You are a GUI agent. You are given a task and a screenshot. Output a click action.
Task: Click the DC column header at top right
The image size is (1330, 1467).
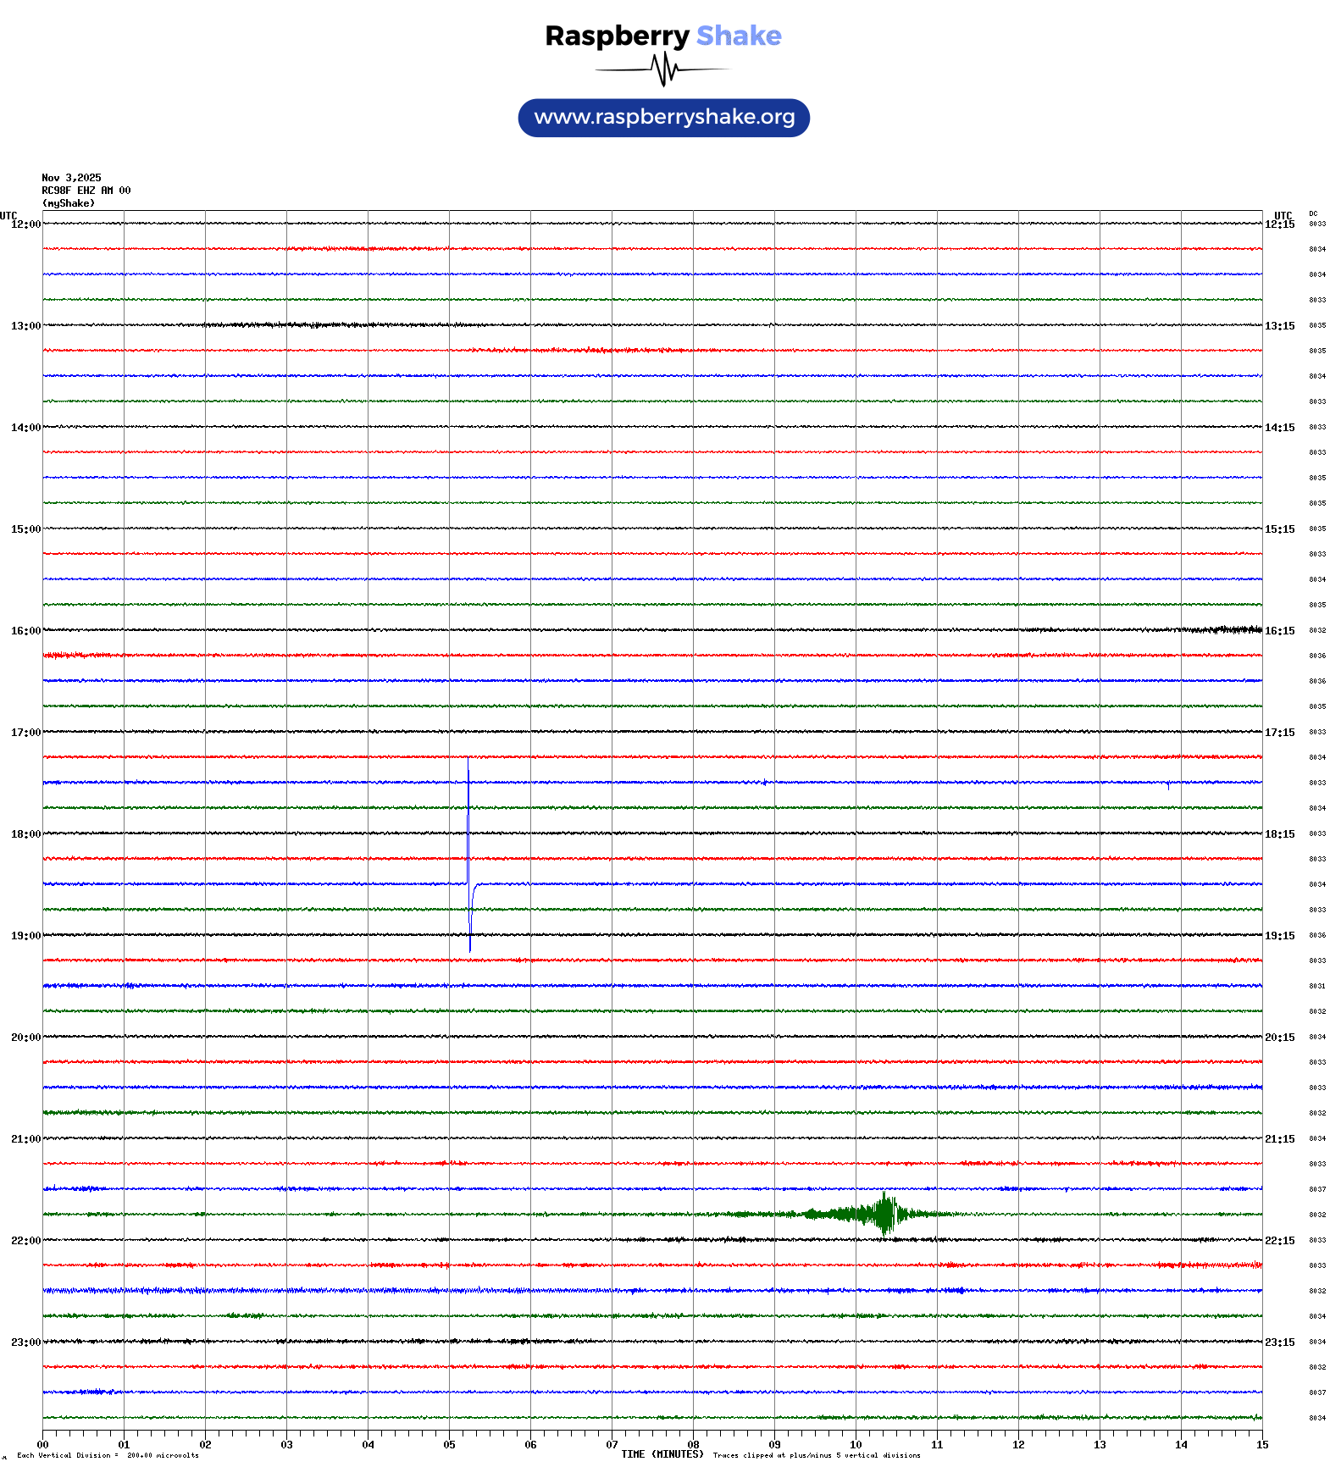point(1313,213)
